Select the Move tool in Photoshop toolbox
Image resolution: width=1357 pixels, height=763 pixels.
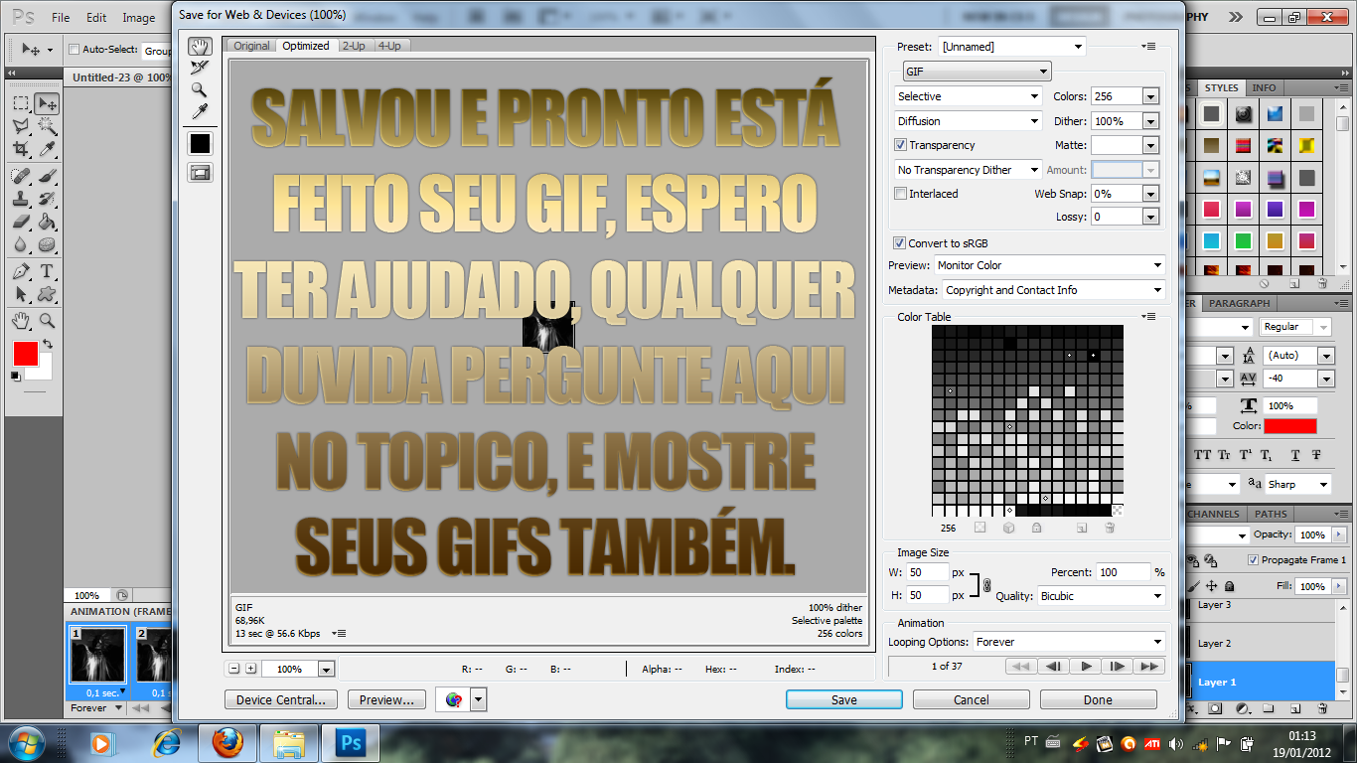coord(46,104)
